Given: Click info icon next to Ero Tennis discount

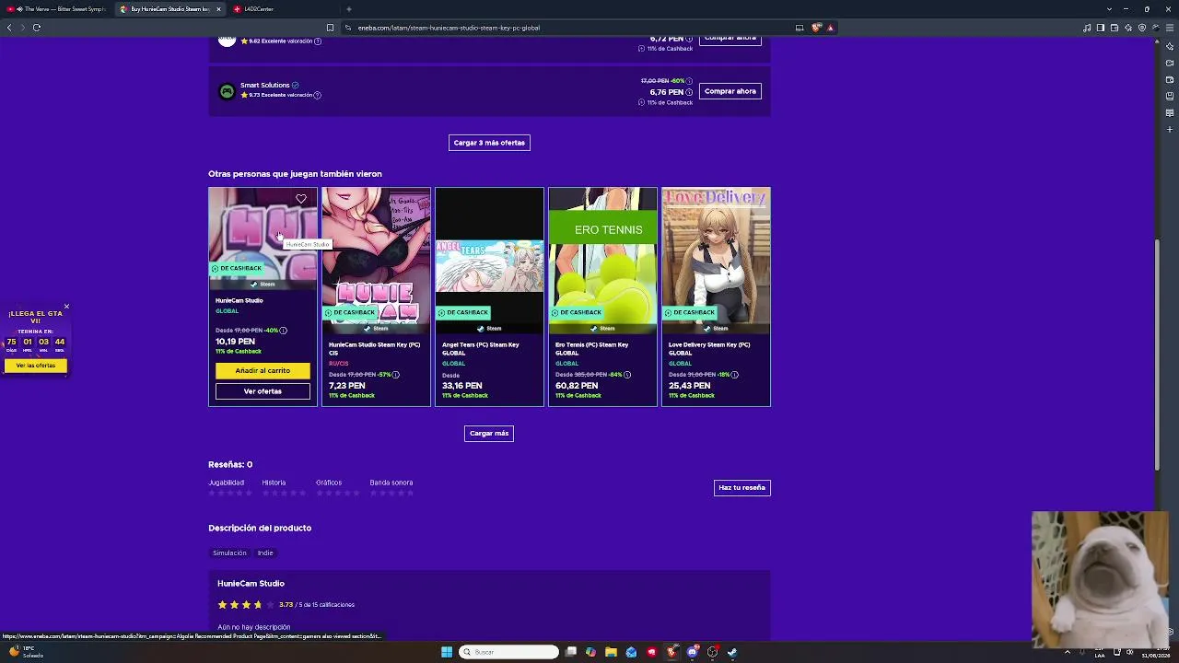Looking at the screenshot, I should [x=626, y=375].
